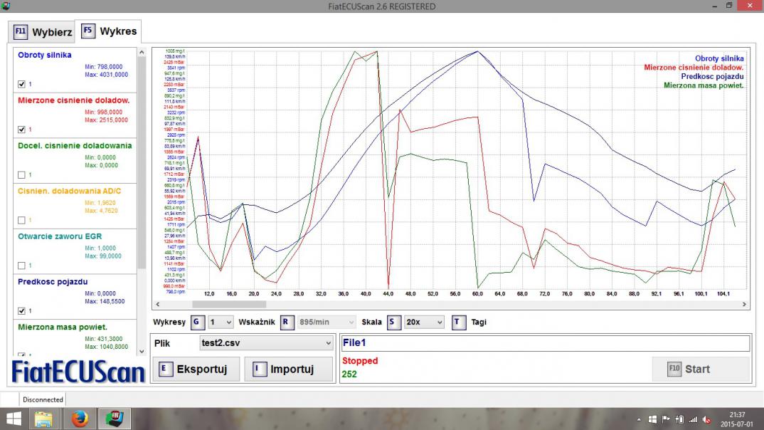Click the parameter list scroll-down arrow
764x430 pixels.
[142, 351]
